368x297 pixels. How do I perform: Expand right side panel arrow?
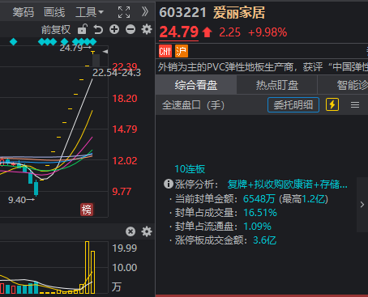click(x=362, y=205)
